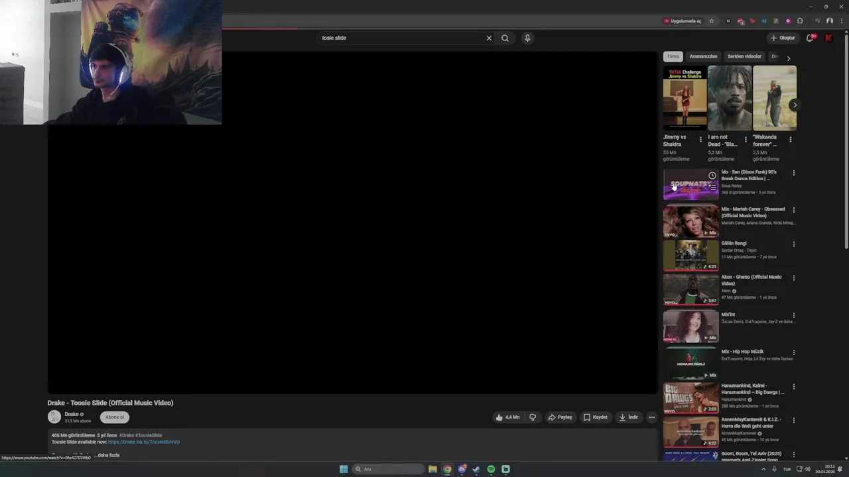The height and width of the screenshot is (477, 849).
Task: Add the İdo - Sen video to Watch Later
Action: coord(712,176)
